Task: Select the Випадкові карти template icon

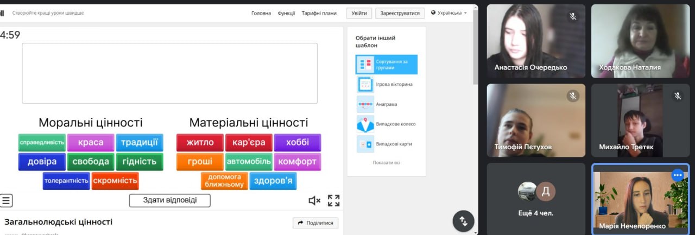Action: (x=365, y=144)
